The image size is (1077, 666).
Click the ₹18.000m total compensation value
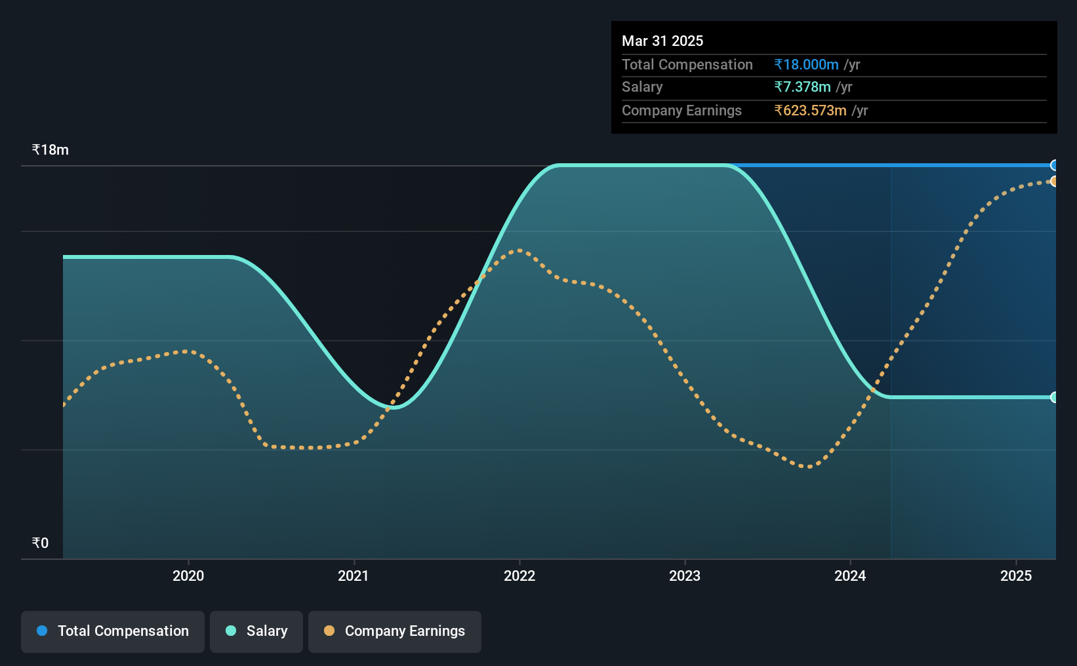tap(806, 64)
